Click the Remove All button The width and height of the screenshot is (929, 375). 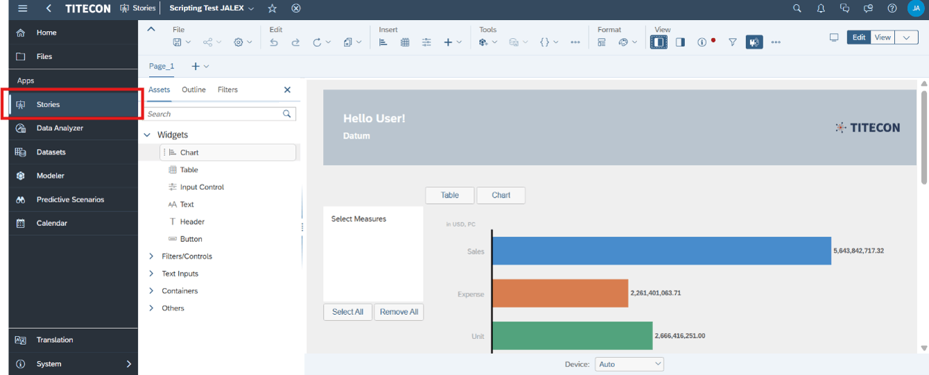399,312
